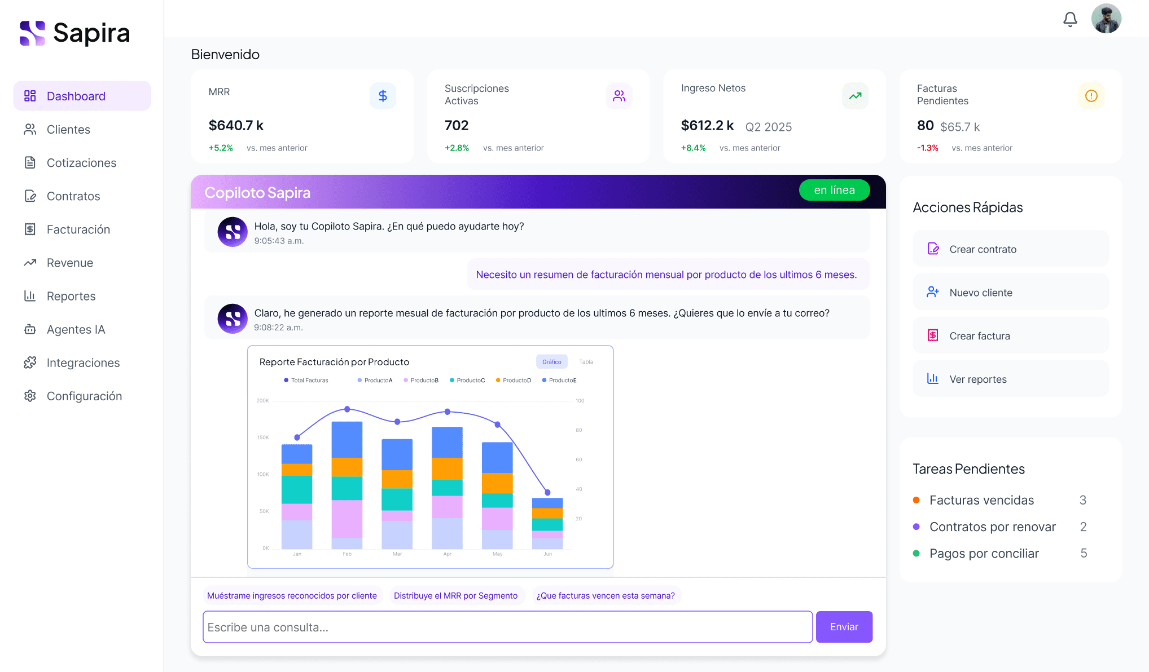1149x672 pixels.
Task: Click the -1.3% change on Facturas Pendientes
Action: pos(928,148)
